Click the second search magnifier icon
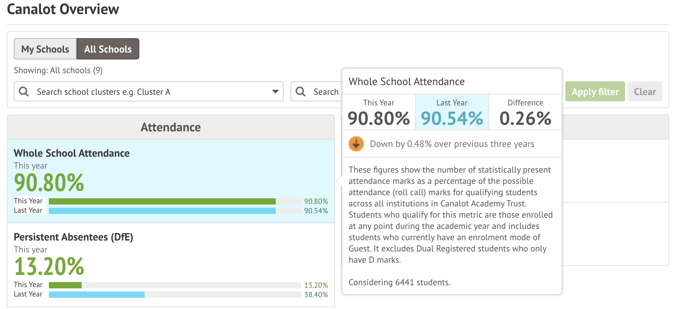 (x=301, y=92)
